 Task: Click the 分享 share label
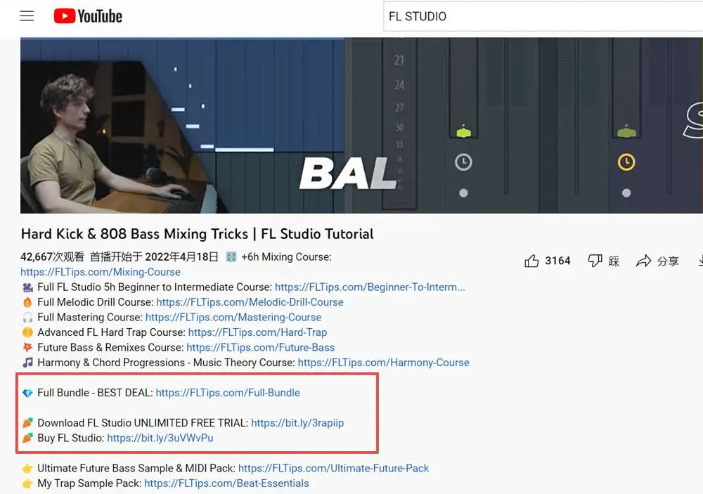(668, 261)
